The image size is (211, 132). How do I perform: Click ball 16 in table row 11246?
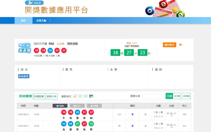coord(64,112)
